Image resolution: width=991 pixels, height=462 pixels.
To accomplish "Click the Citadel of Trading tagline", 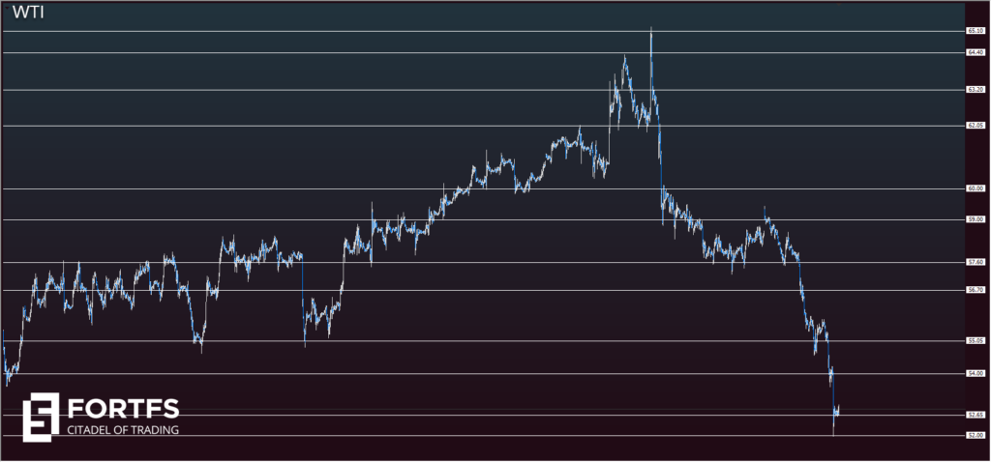I will click(122, 429).
